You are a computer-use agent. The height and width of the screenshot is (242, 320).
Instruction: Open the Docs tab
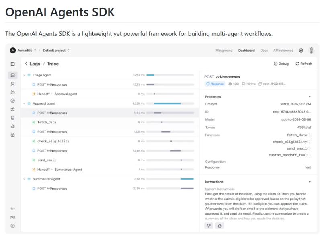264,50
